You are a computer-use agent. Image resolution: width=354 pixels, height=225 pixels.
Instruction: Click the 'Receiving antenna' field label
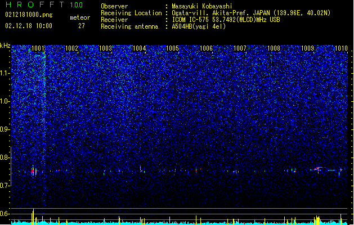point(129,26)
